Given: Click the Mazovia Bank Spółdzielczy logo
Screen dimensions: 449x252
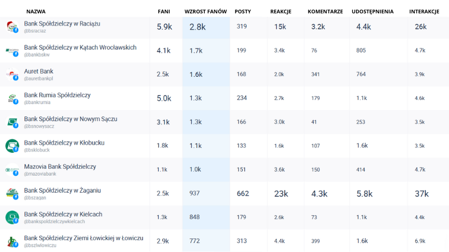Looking at the screenshot, I should click(x=12, y=170).
